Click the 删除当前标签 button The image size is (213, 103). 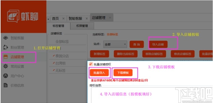point(126,54)
